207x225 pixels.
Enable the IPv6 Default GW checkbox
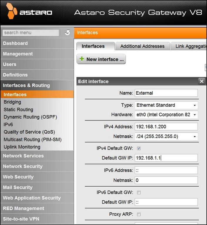pos(139,192)
